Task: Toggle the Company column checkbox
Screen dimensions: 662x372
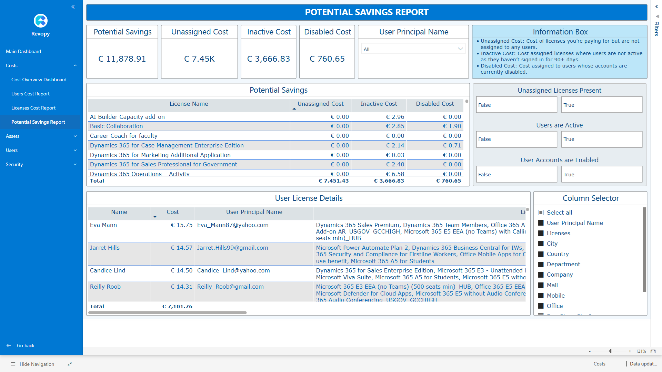Action: click(541, 275)
